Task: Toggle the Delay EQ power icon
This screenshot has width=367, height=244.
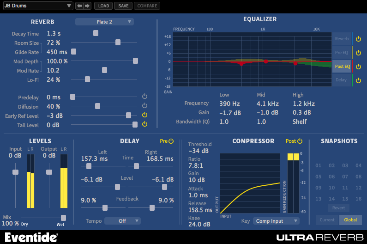Action: [358, 80]
